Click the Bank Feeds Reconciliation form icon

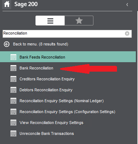point(13,57)
